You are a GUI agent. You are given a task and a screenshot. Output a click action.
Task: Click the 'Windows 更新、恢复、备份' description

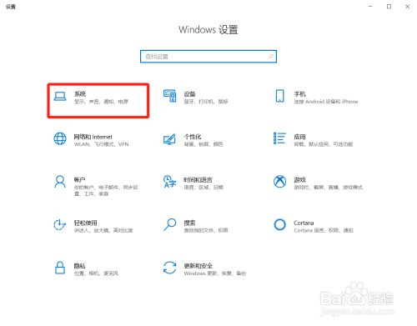click(215, 273)
